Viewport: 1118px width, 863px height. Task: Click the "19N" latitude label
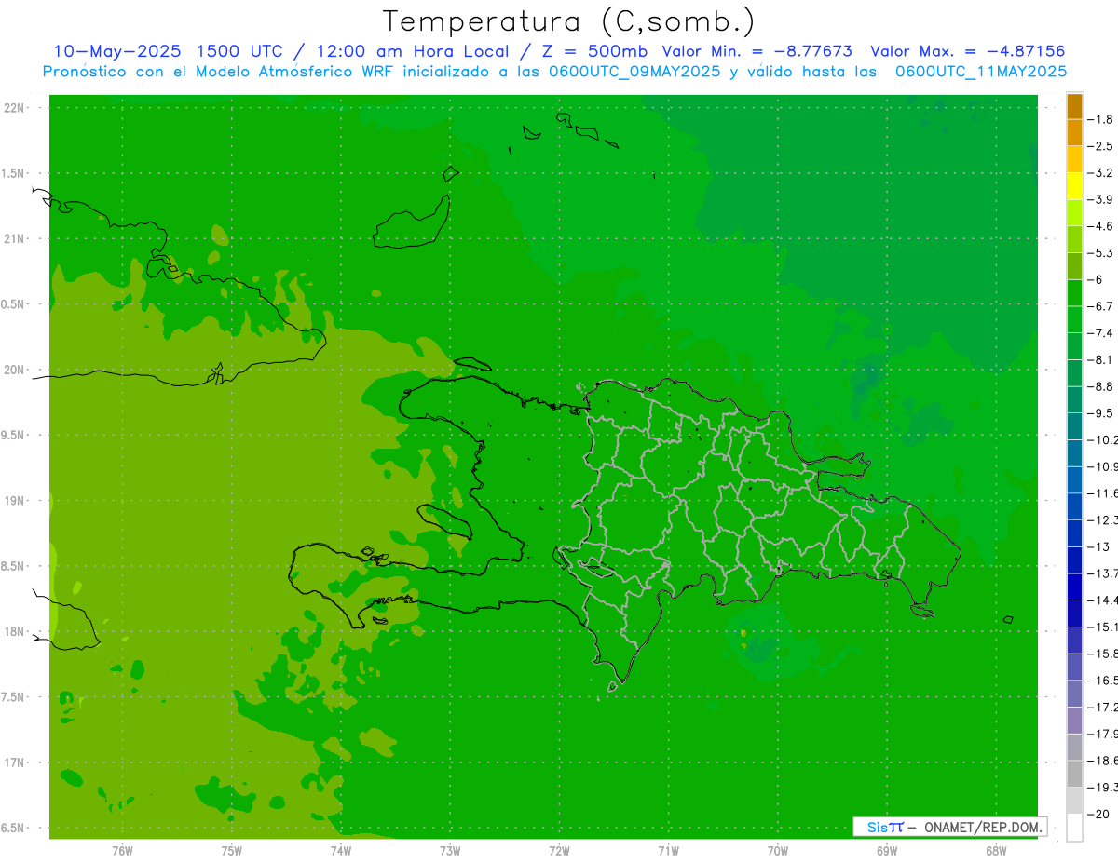click(14, 501)
